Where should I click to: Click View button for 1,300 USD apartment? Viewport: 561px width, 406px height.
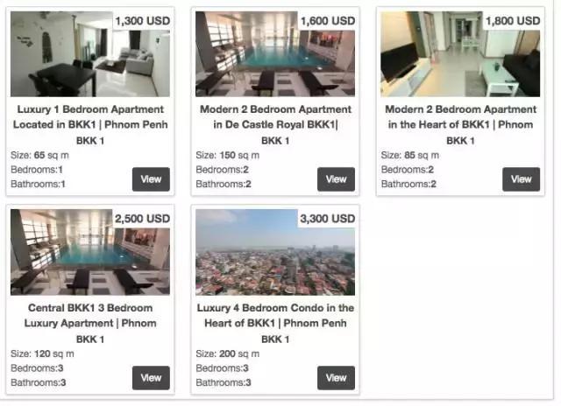151,179
